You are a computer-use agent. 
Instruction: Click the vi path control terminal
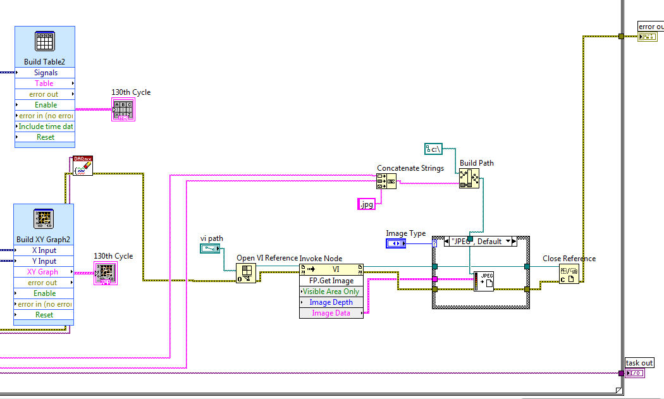210,249
